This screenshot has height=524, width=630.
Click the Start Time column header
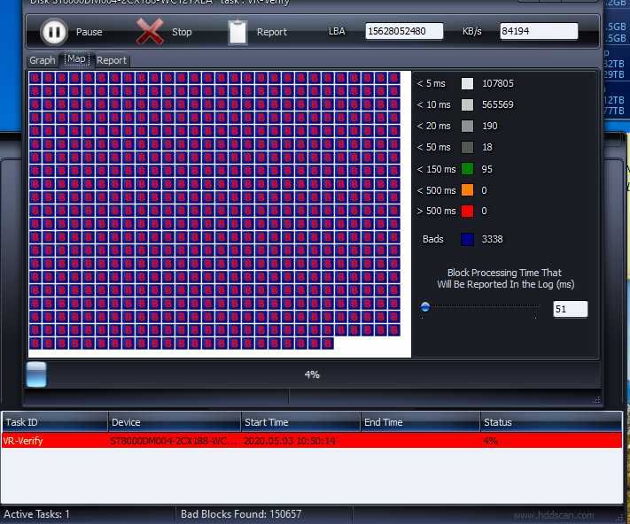301,422
